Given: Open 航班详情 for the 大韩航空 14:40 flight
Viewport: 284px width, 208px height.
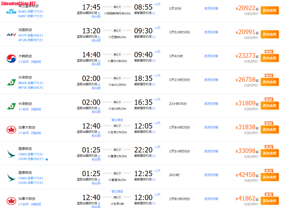Looking at the screenshot, I should [x=211, y=56].
